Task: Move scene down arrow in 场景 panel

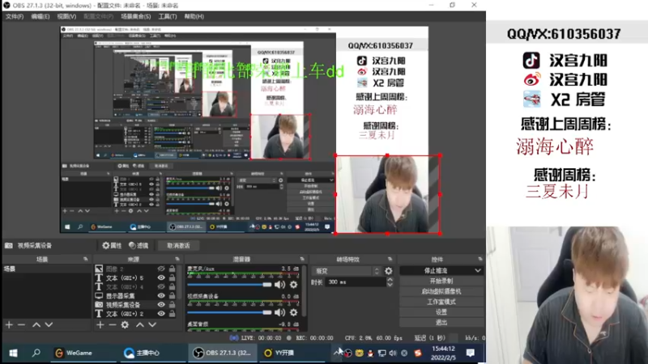Action: 49,325
